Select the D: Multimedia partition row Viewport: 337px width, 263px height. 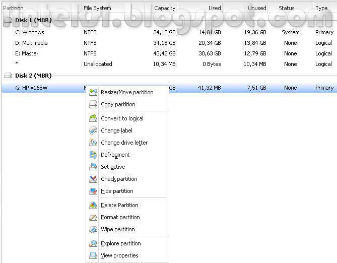pyautogui.click(x=169, y=43)
